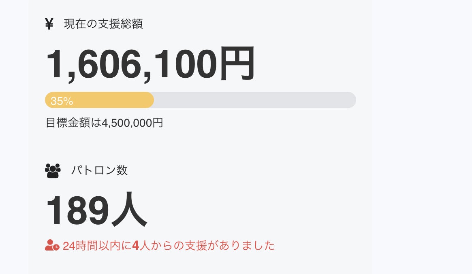The width and height of the screenshot is (472, 274).
Task: Click the bold 4 in recent supporters notice
Action: pyautogui.click(x=136, y=246)
